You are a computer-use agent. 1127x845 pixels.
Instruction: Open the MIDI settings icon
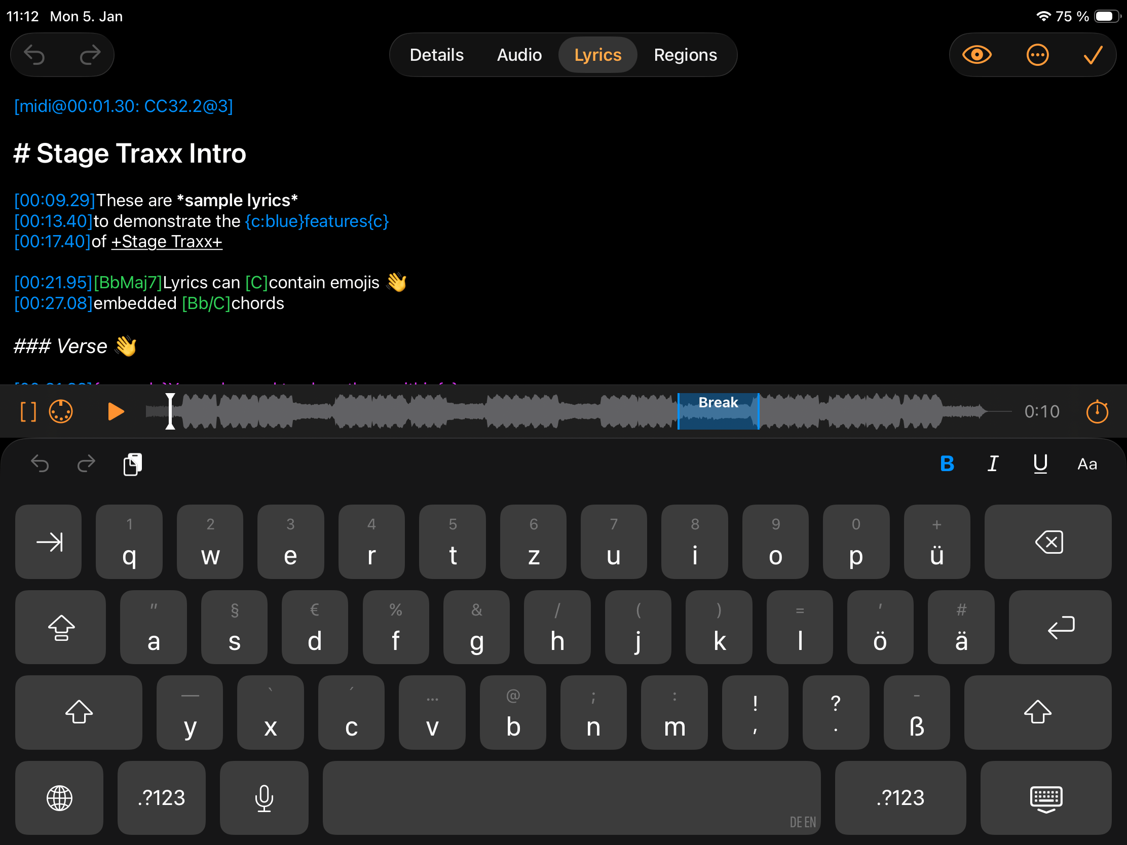pyautogui.click(x=61, y=411)
